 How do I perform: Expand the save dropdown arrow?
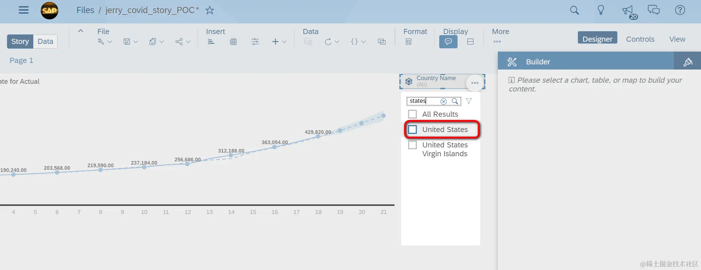[x=136, y=42]
